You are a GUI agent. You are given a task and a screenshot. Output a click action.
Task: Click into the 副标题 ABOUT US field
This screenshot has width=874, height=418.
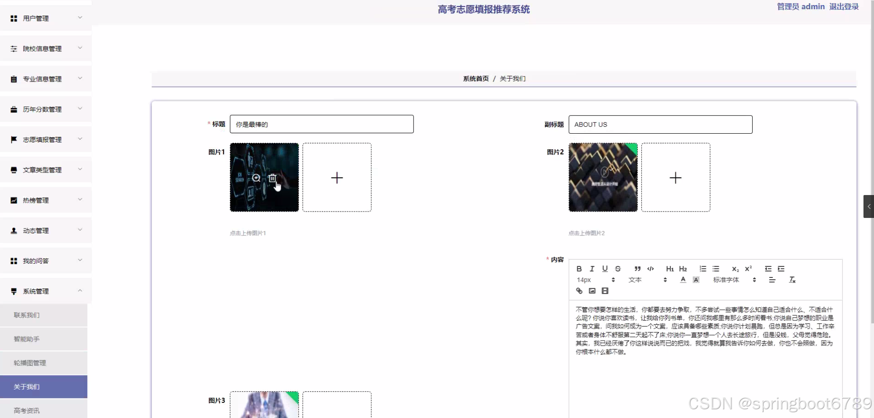(x=661, y=125)
